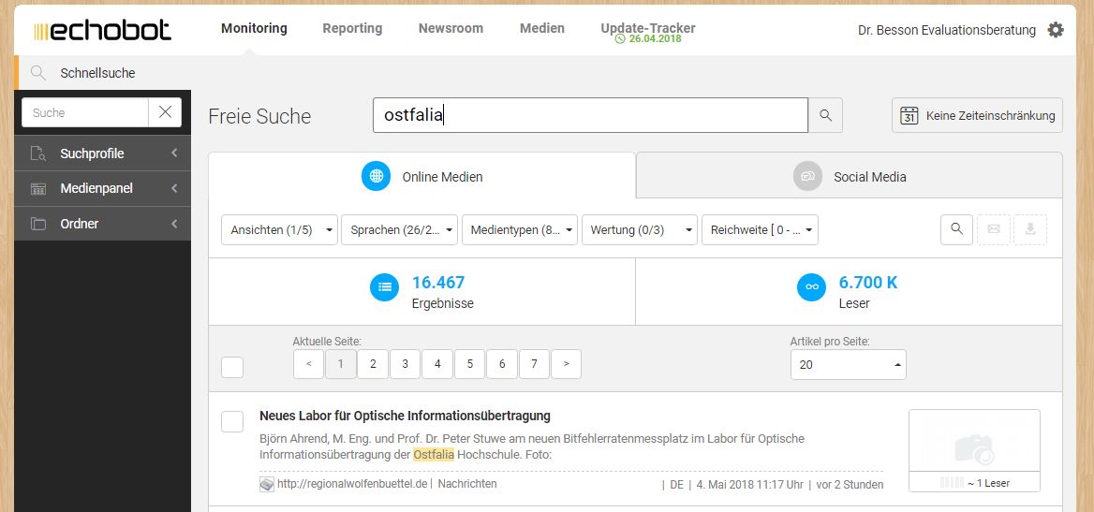
Task: Click the 26.04.2018 tracker date
Action: [655, 39]
